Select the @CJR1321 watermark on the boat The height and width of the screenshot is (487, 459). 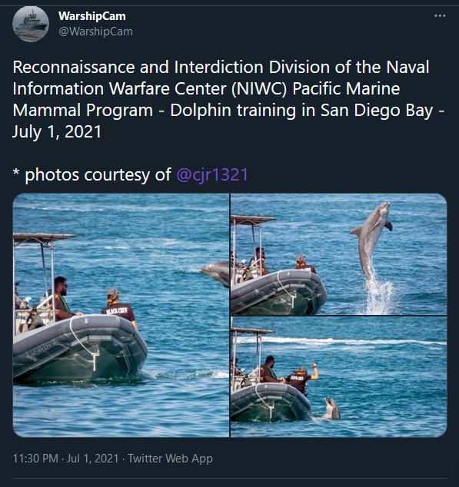click(x=38, y=350)
